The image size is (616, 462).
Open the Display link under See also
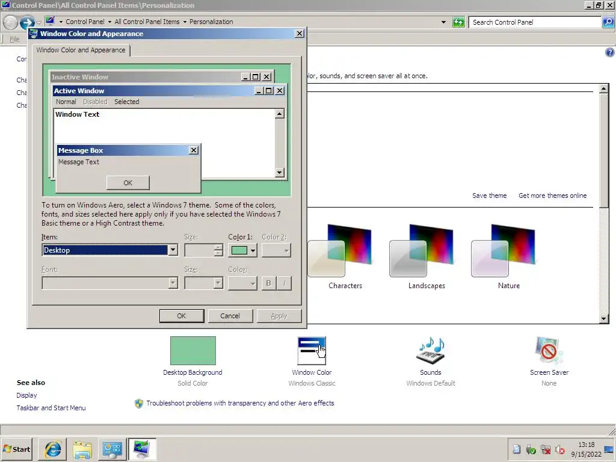[26, 395]
